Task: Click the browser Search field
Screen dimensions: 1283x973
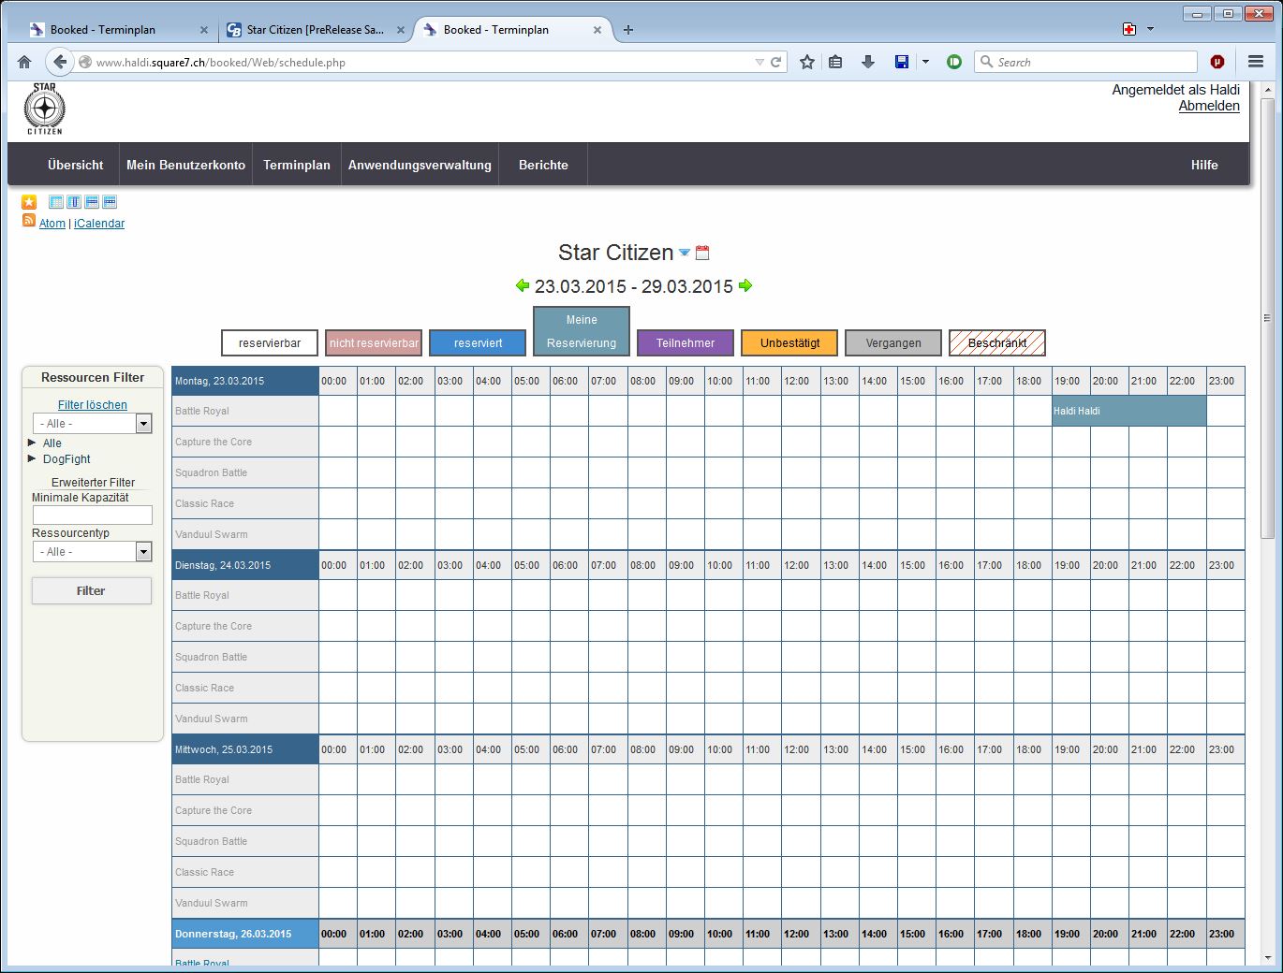Action: [1086, 62]
